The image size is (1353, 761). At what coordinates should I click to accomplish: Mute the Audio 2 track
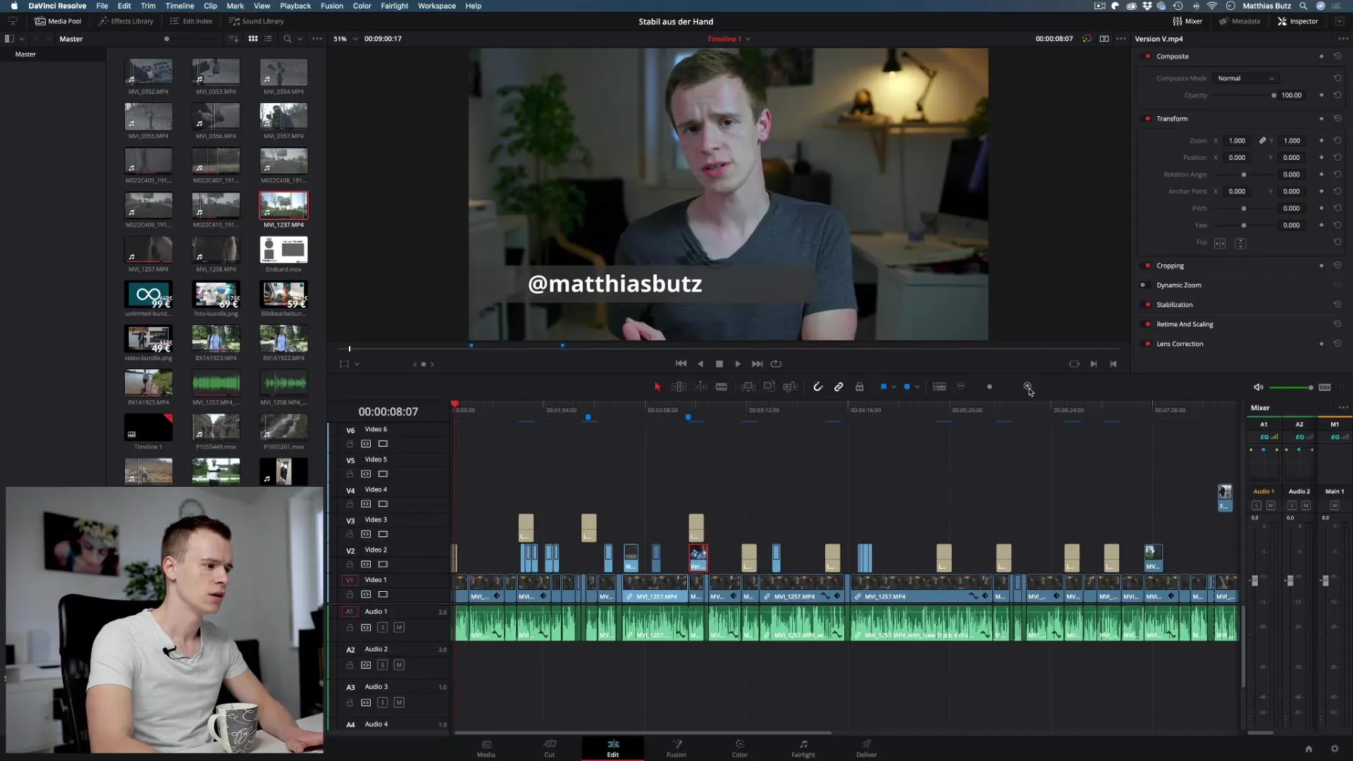[x=399, y=665]
